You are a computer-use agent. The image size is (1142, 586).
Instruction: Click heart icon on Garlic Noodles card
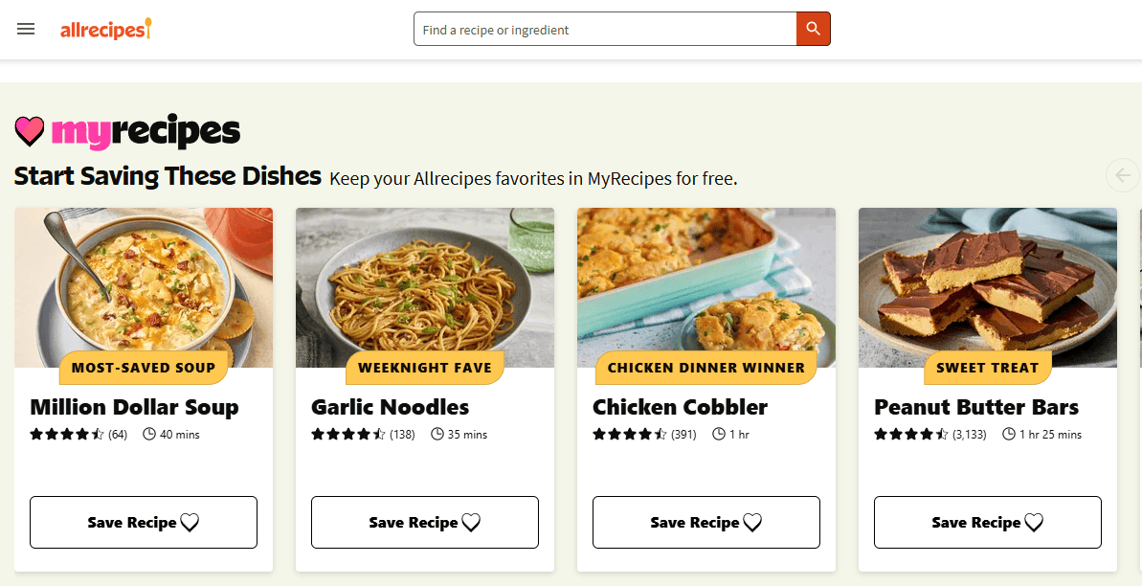click(x=471, y=523)
